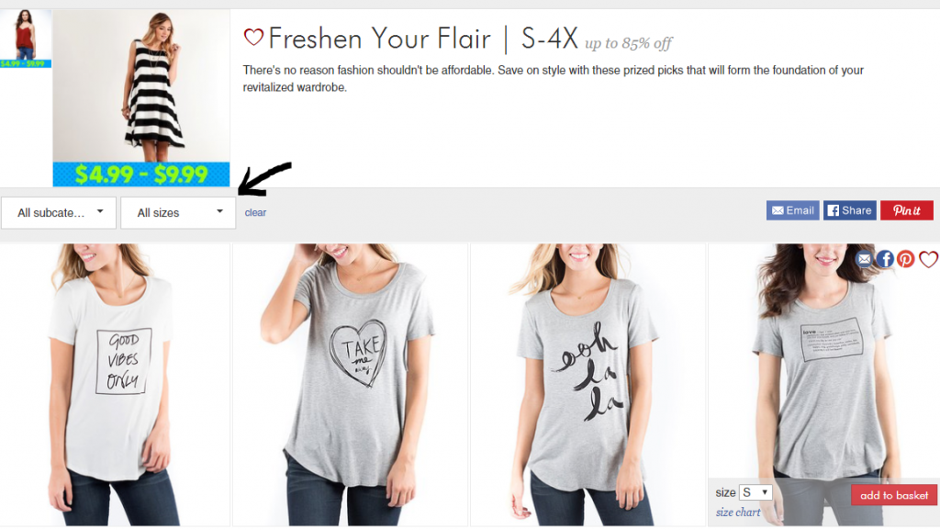Viewport: 940px width, 530px height.
Task: Click the Facebook Share button
Action: click(x=849, y=210)
